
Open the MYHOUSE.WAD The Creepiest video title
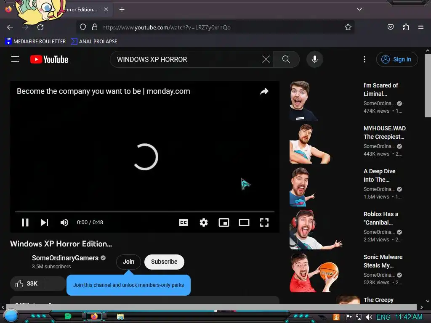pyautogui.click(x=384, y=132)
